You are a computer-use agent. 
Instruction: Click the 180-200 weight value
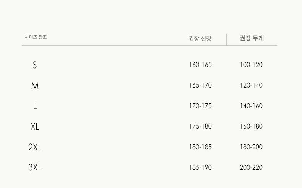(251, 147)
